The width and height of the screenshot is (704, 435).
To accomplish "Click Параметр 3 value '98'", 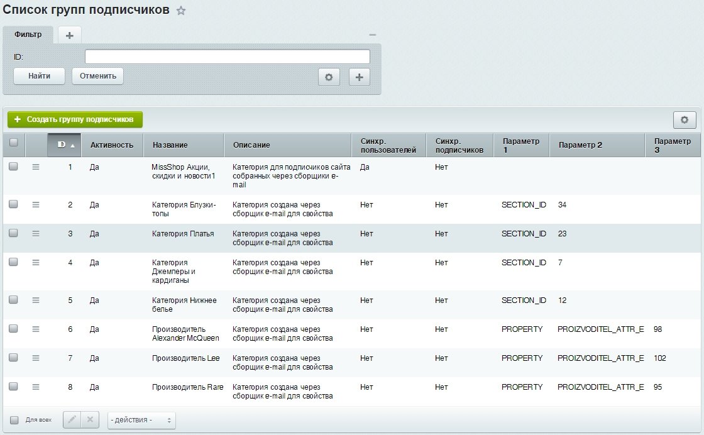I will 657,329.
